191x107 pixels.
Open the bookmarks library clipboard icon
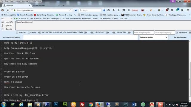click(109, 10)
